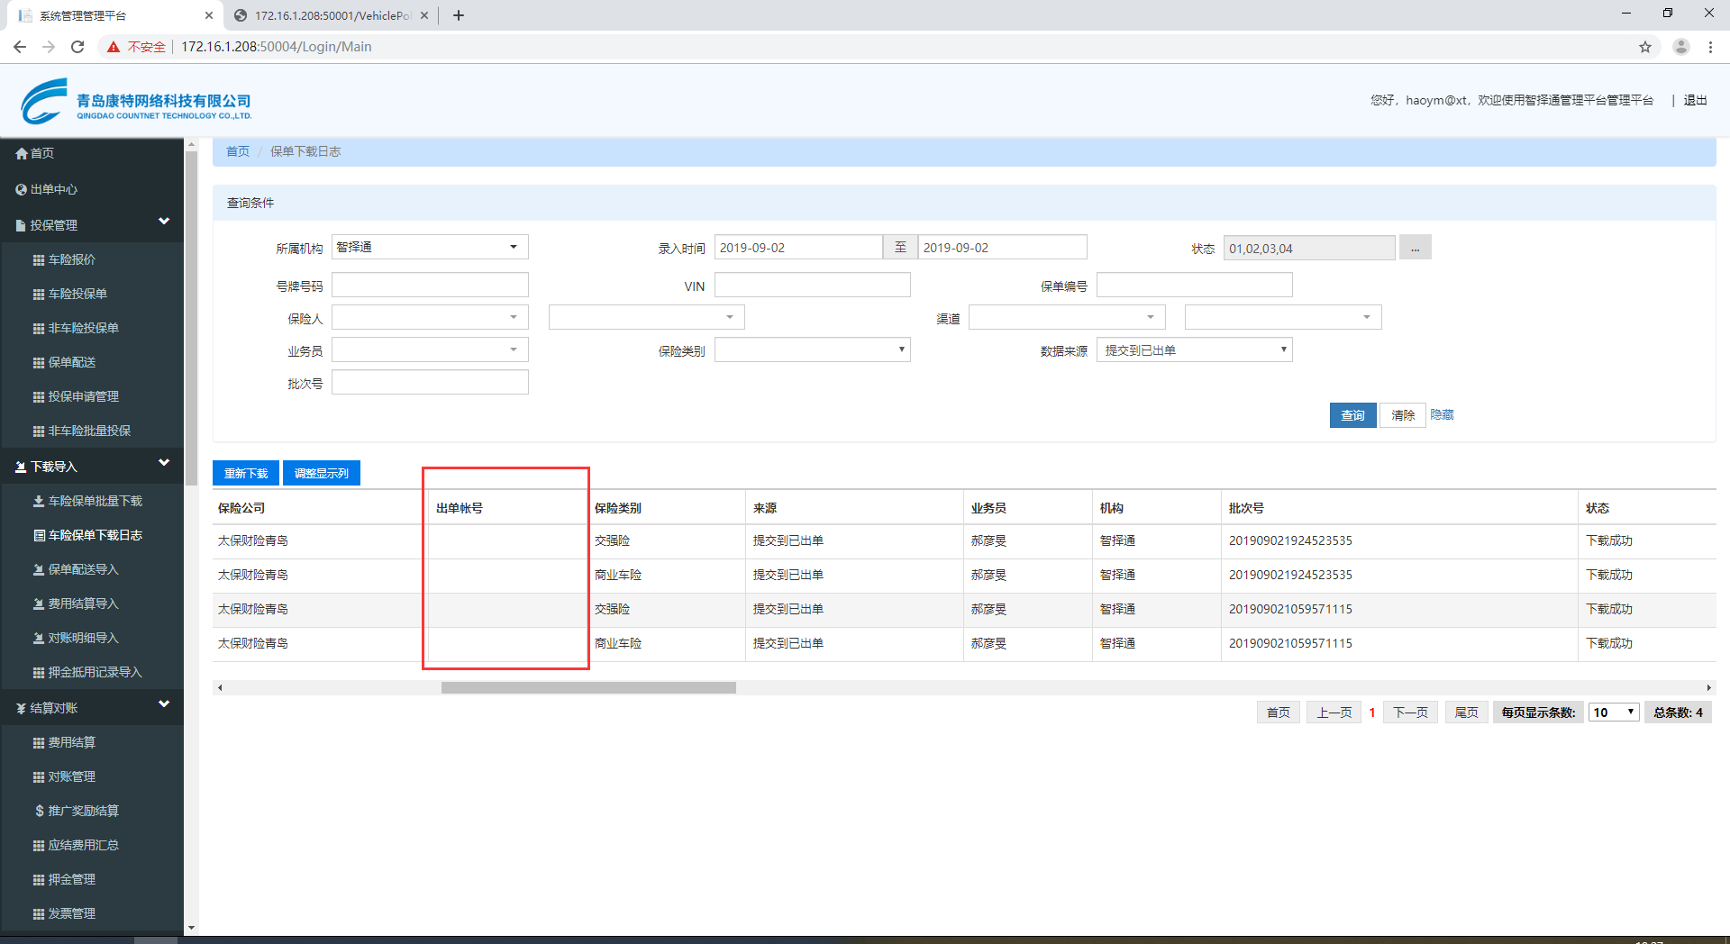Click the status ellipsis picker button
This screenshot has width=1730, height=944.
pyautogui.click(x=1415, y=248)
